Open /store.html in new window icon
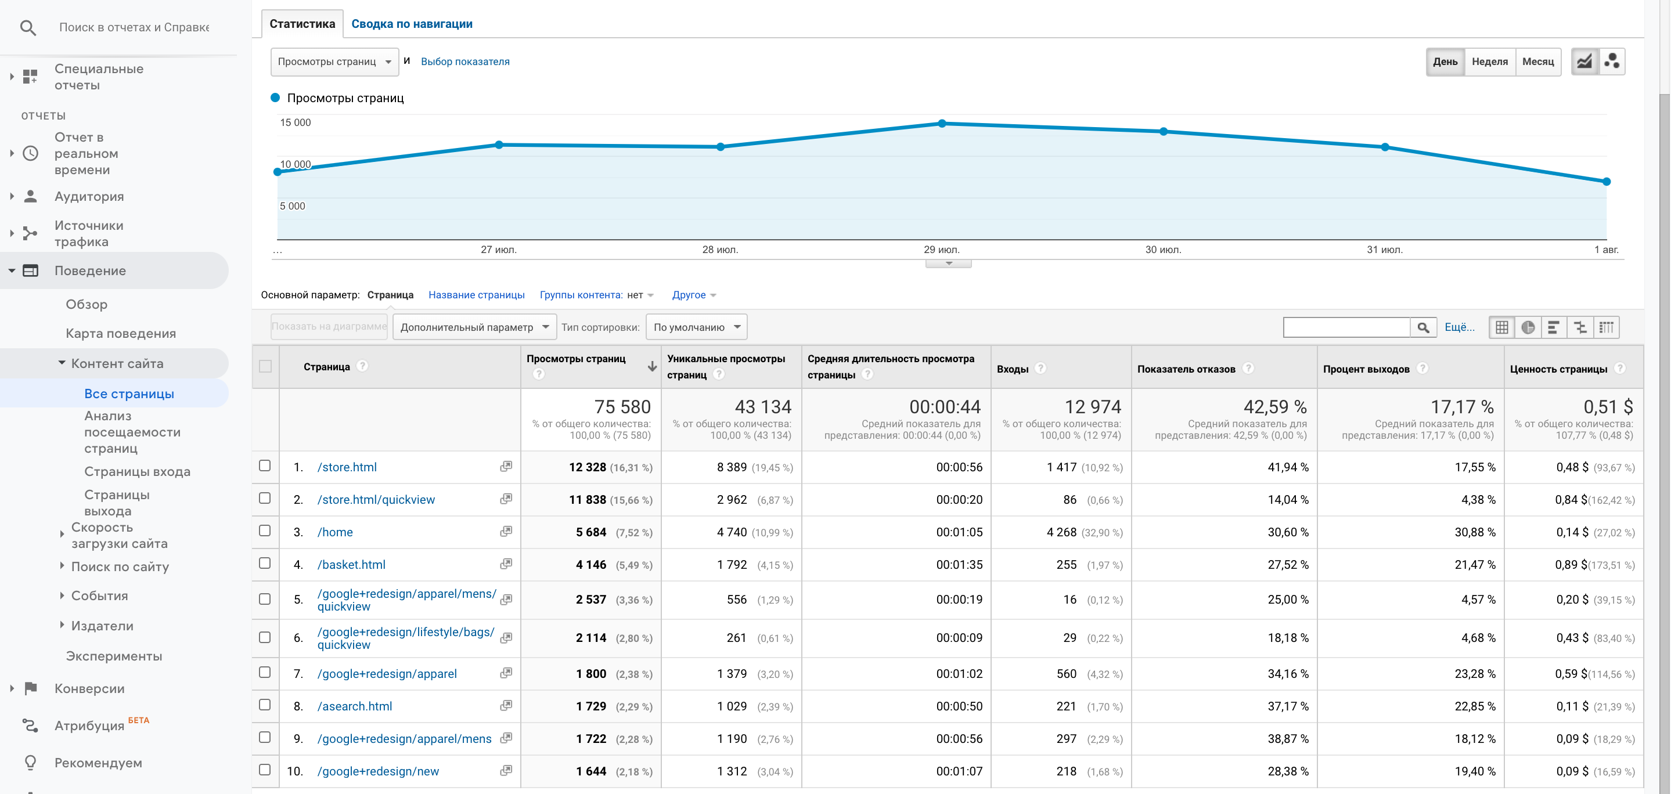Image resolution: width=1671 pixels, height=794 pixels. click(x=506, y=467)
